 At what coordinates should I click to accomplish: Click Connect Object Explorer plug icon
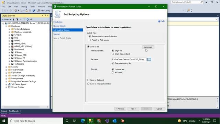coord(13,19)
